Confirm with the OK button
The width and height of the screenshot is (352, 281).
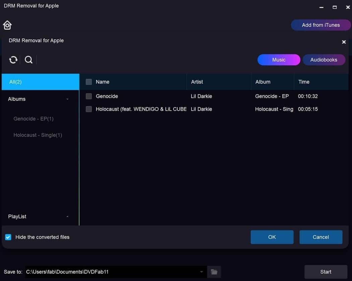[272, 237]
